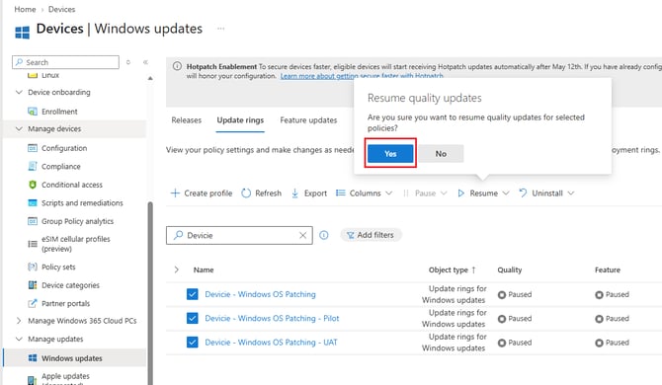Click the Devicie search filter field

coord(239,235)
